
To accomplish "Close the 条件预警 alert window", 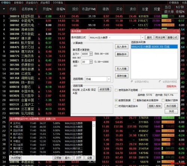I will [93, 119].
